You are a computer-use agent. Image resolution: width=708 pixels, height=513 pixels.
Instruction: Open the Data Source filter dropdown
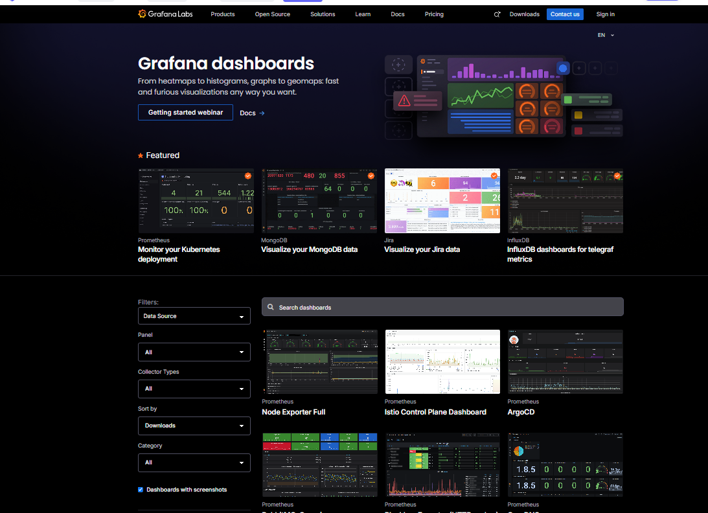point(194,316)
